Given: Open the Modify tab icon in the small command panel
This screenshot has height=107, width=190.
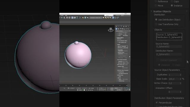Looking at the screenshot, I should point(119,26).
